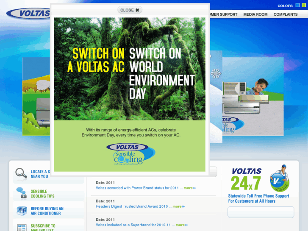The width and height of the screenshot is (308, 231).
Task: Click the ice cube Before Buying icon
Action: point(22,211)
